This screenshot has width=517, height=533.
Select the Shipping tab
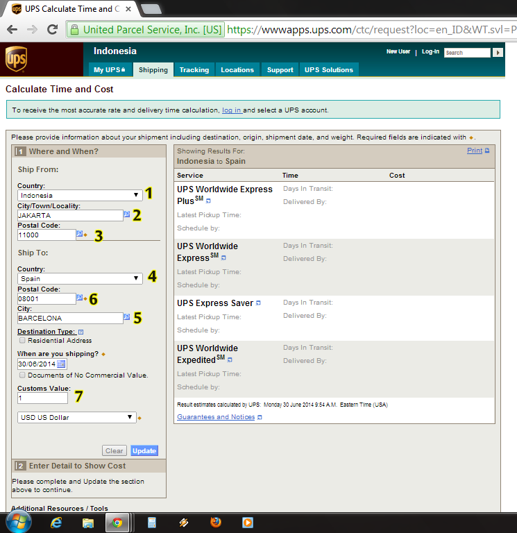click(x=153, y=70)
